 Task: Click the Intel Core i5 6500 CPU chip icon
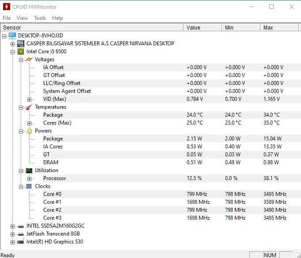tap(21, 52)
